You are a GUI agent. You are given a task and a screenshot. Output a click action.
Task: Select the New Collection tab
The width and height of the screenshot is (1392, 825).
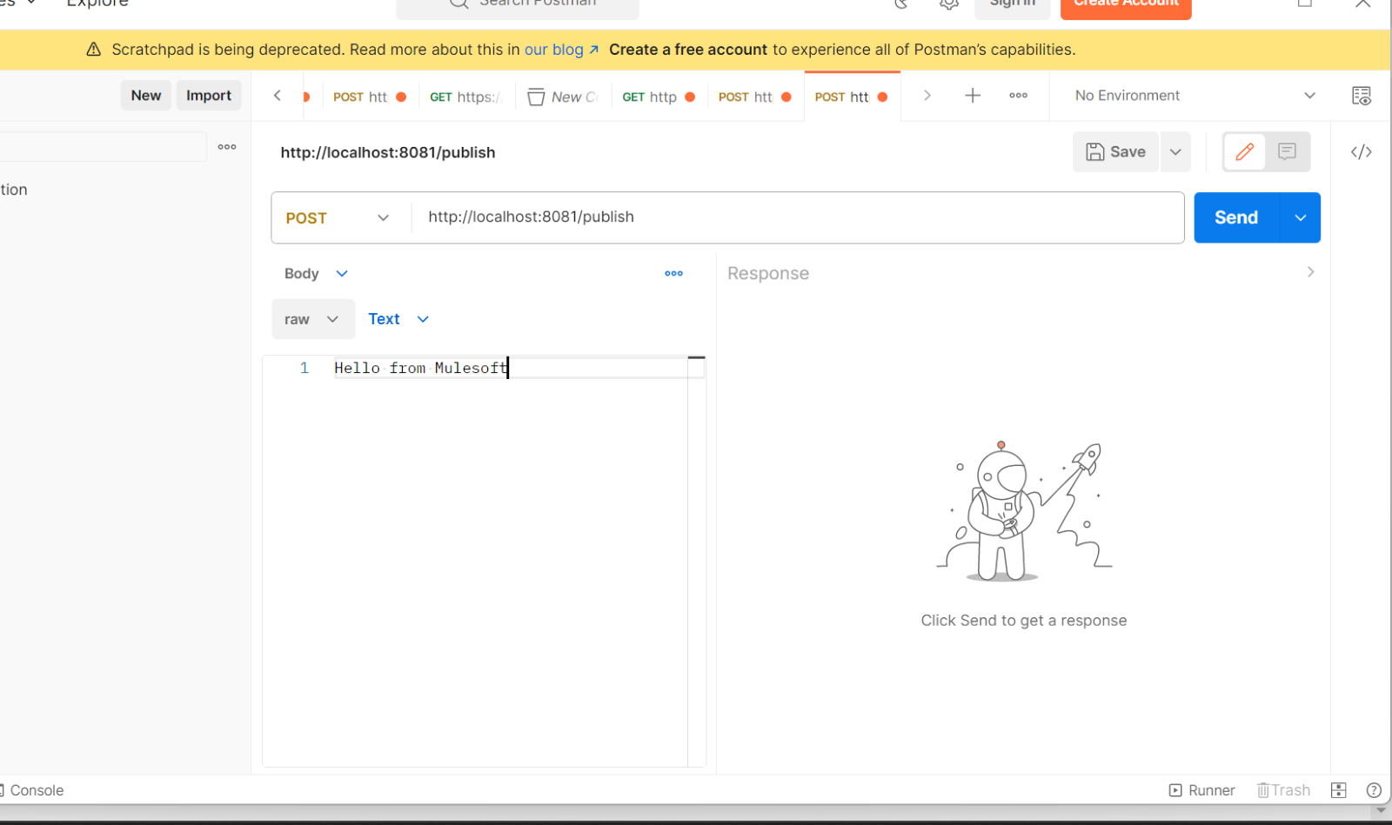click(563, 96)
